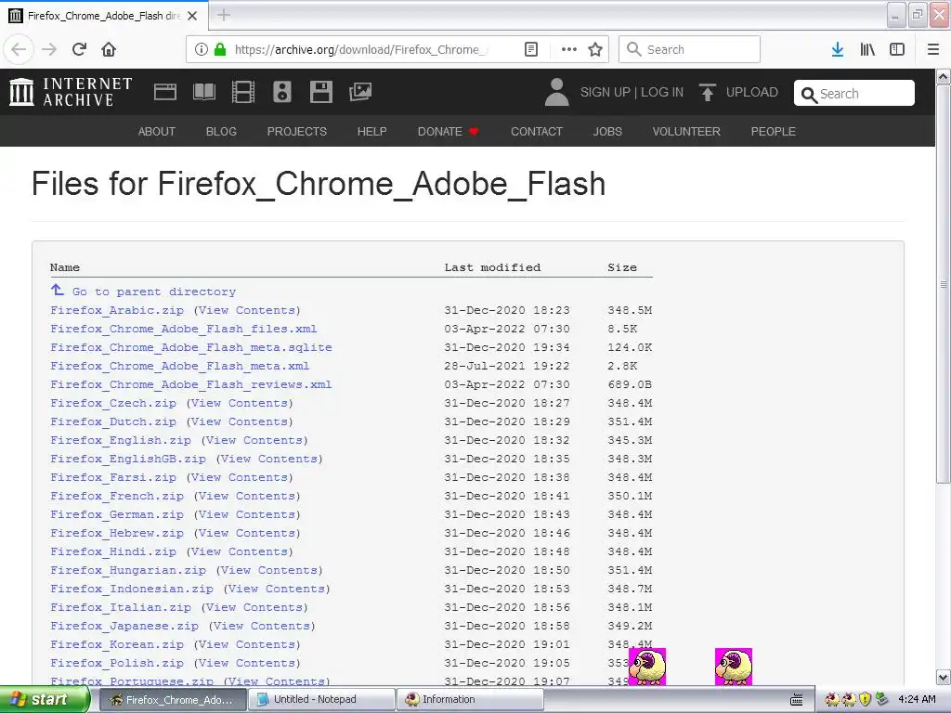This screenshot has height=713, width=951.
Task: Open the BLOG menu item
Action: click(x=221, y=132)
